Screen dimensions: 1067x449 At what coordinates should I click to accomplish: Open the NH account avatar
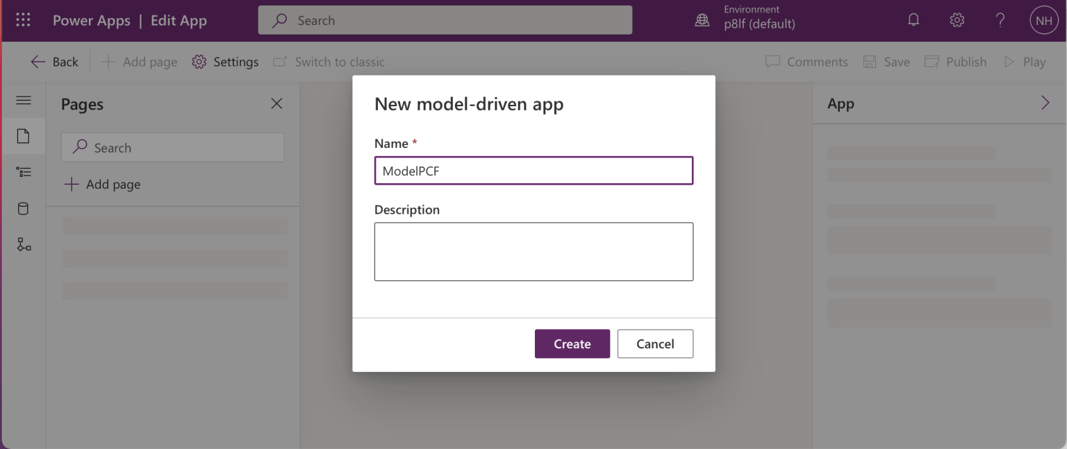pyautogui.click(x=1043, y=21)
